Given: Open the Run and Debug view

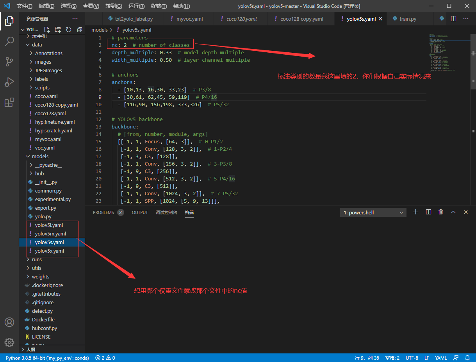Looking at the screenshot, I should [x=9, y=82].
